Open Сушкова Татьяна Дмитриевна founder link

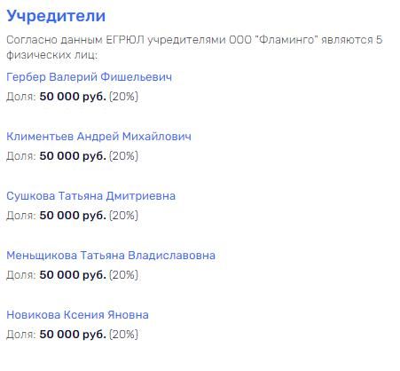[x=90, y=196]
